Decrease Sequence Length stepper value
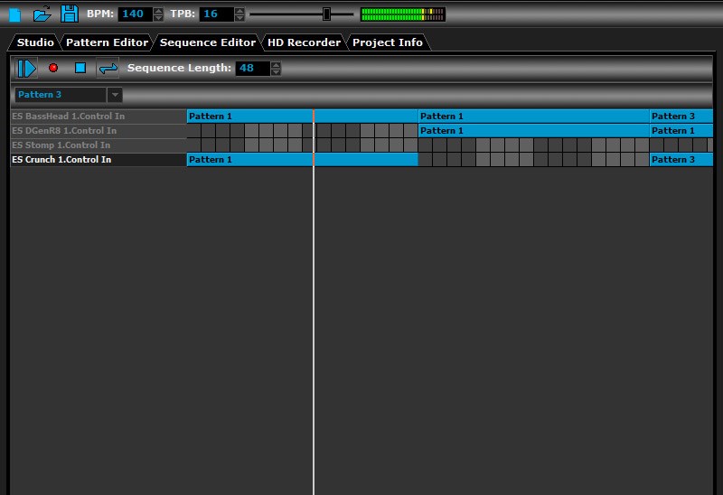 pos(276,72)
